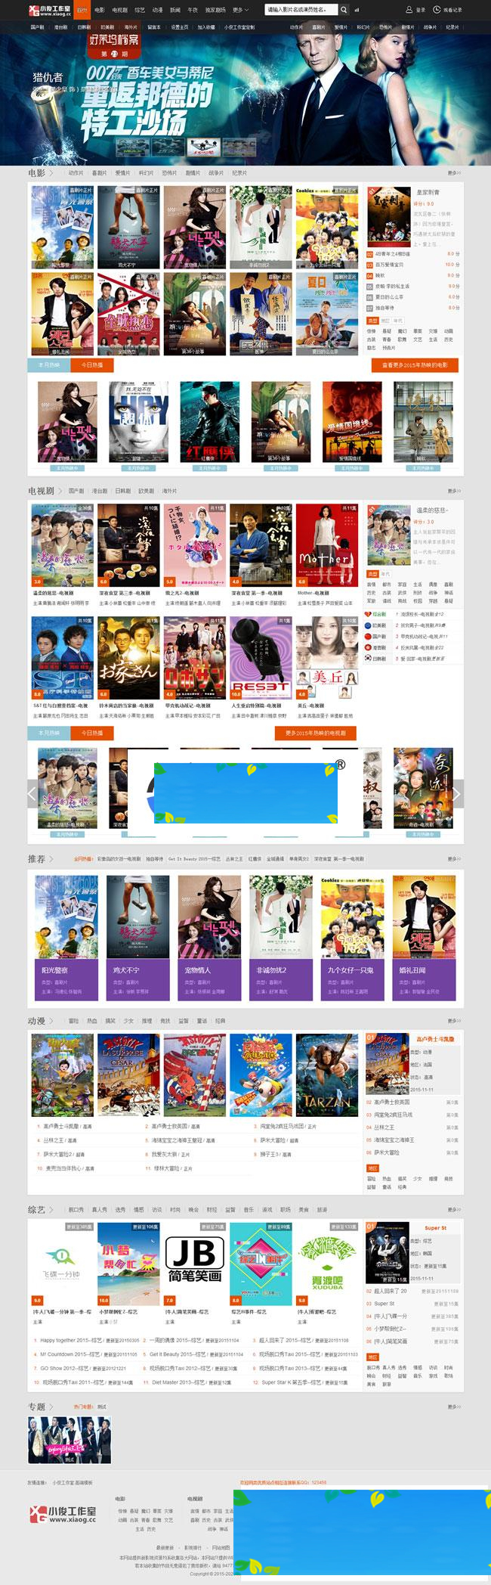
Task: Click 更多2015年热映的电视剧 button
Action: (x=315, y=733)
